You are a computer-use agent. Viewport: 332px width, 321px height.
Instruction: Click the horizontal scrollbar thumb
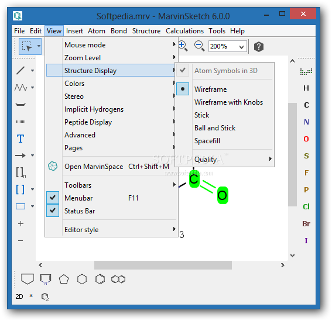tap(163, 265)
